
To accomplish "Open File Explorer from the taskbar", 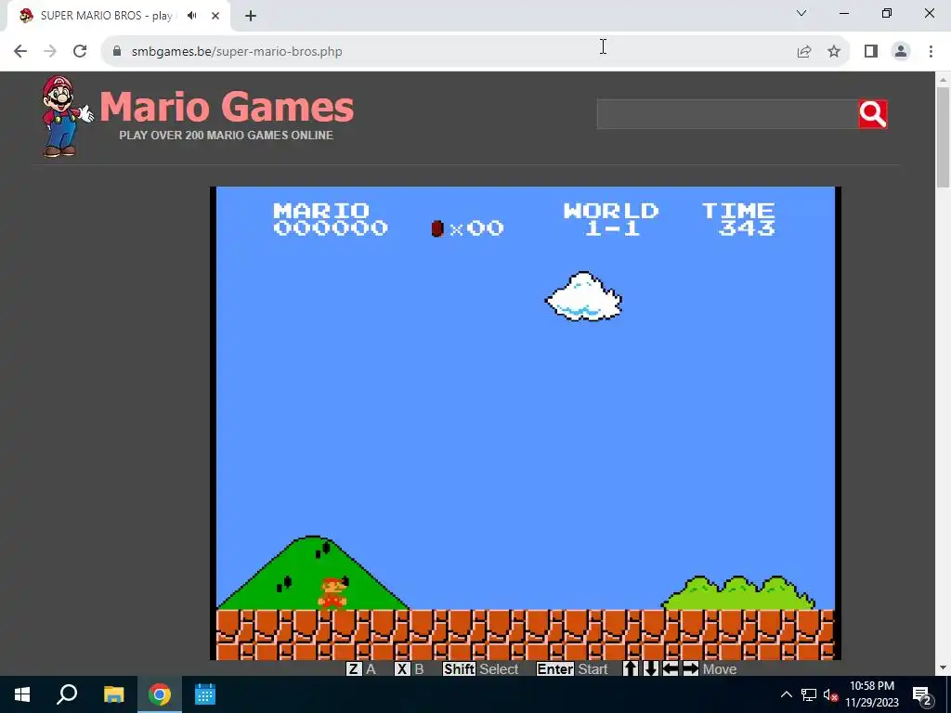I will [113, 694].
